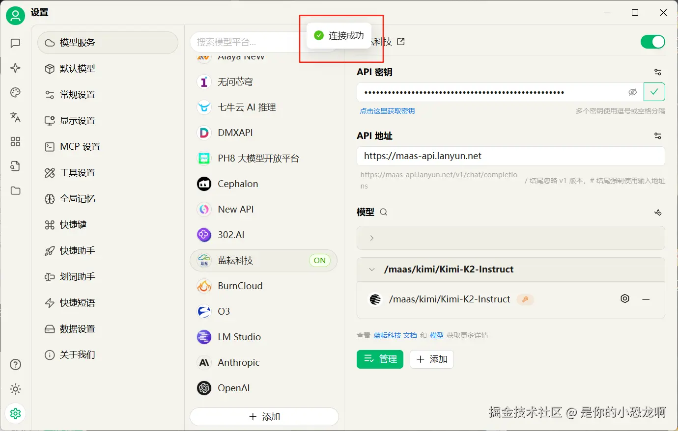Select the Anthropic provider
Screen dimensions: 678x431
coord(264,362)
